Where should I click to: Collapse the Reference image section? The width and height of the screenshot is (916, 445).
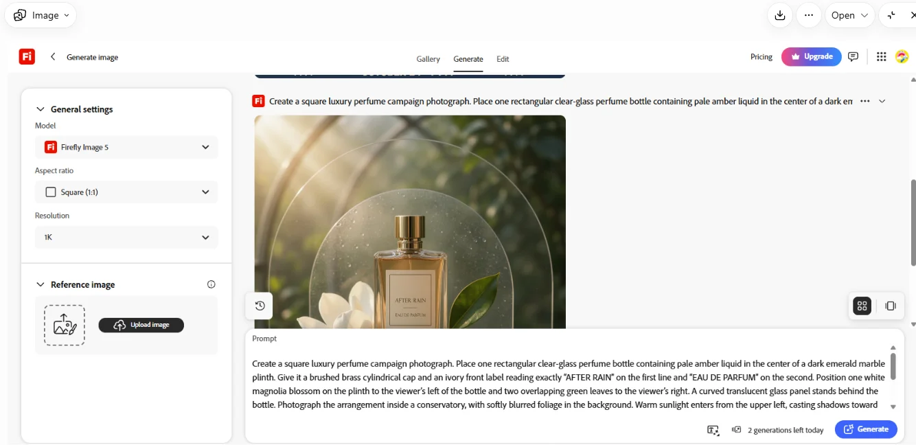pos(40,284)
